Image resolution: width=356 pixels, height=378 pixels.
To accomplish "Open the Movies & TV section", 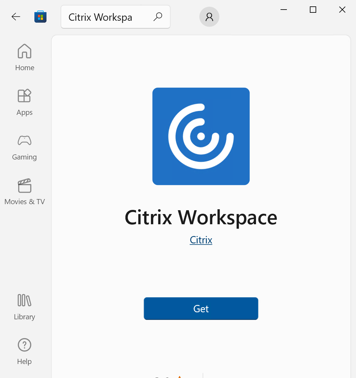I will [25, 185].
